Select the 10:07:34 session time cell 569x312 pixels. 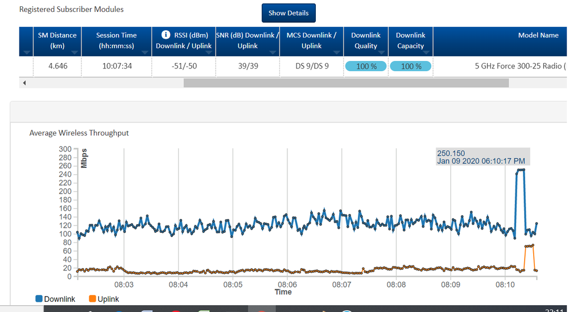click(117, 67)
